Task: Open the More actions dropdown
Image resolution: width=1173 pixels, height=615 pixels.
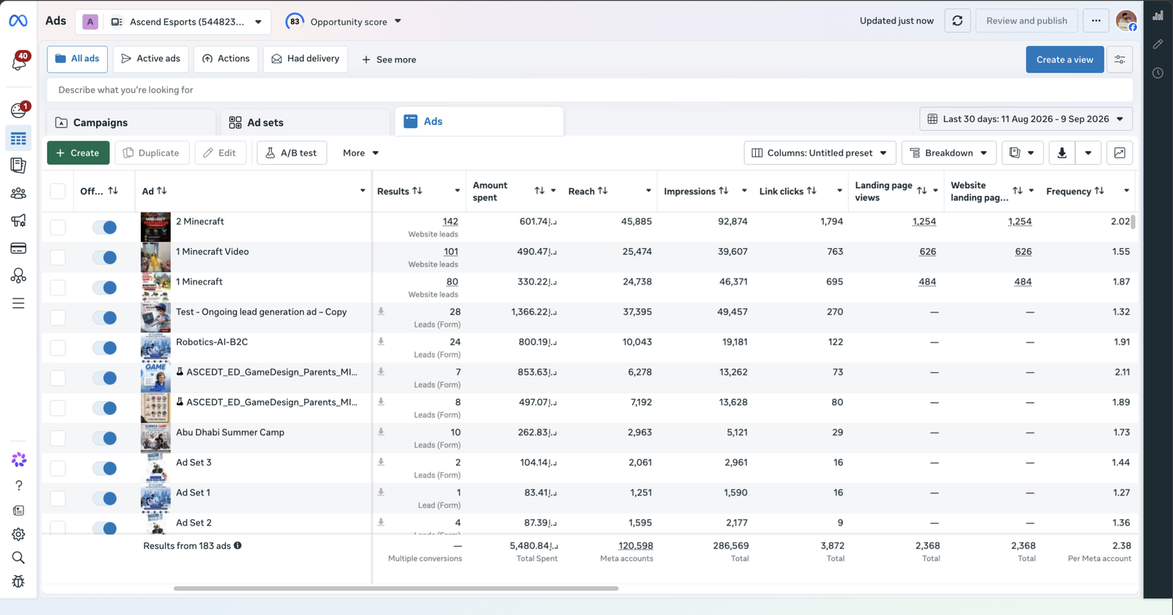Action: 361,152
